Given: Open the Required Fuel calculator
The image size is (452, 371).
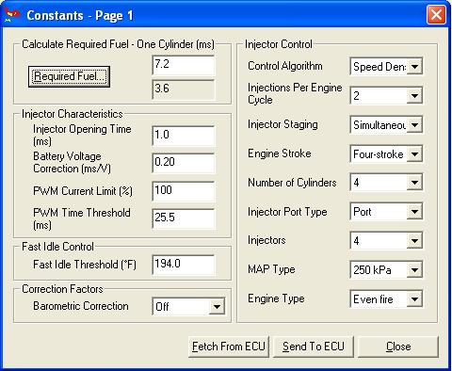Looking at the screenshot, I should tap(69, 76).
